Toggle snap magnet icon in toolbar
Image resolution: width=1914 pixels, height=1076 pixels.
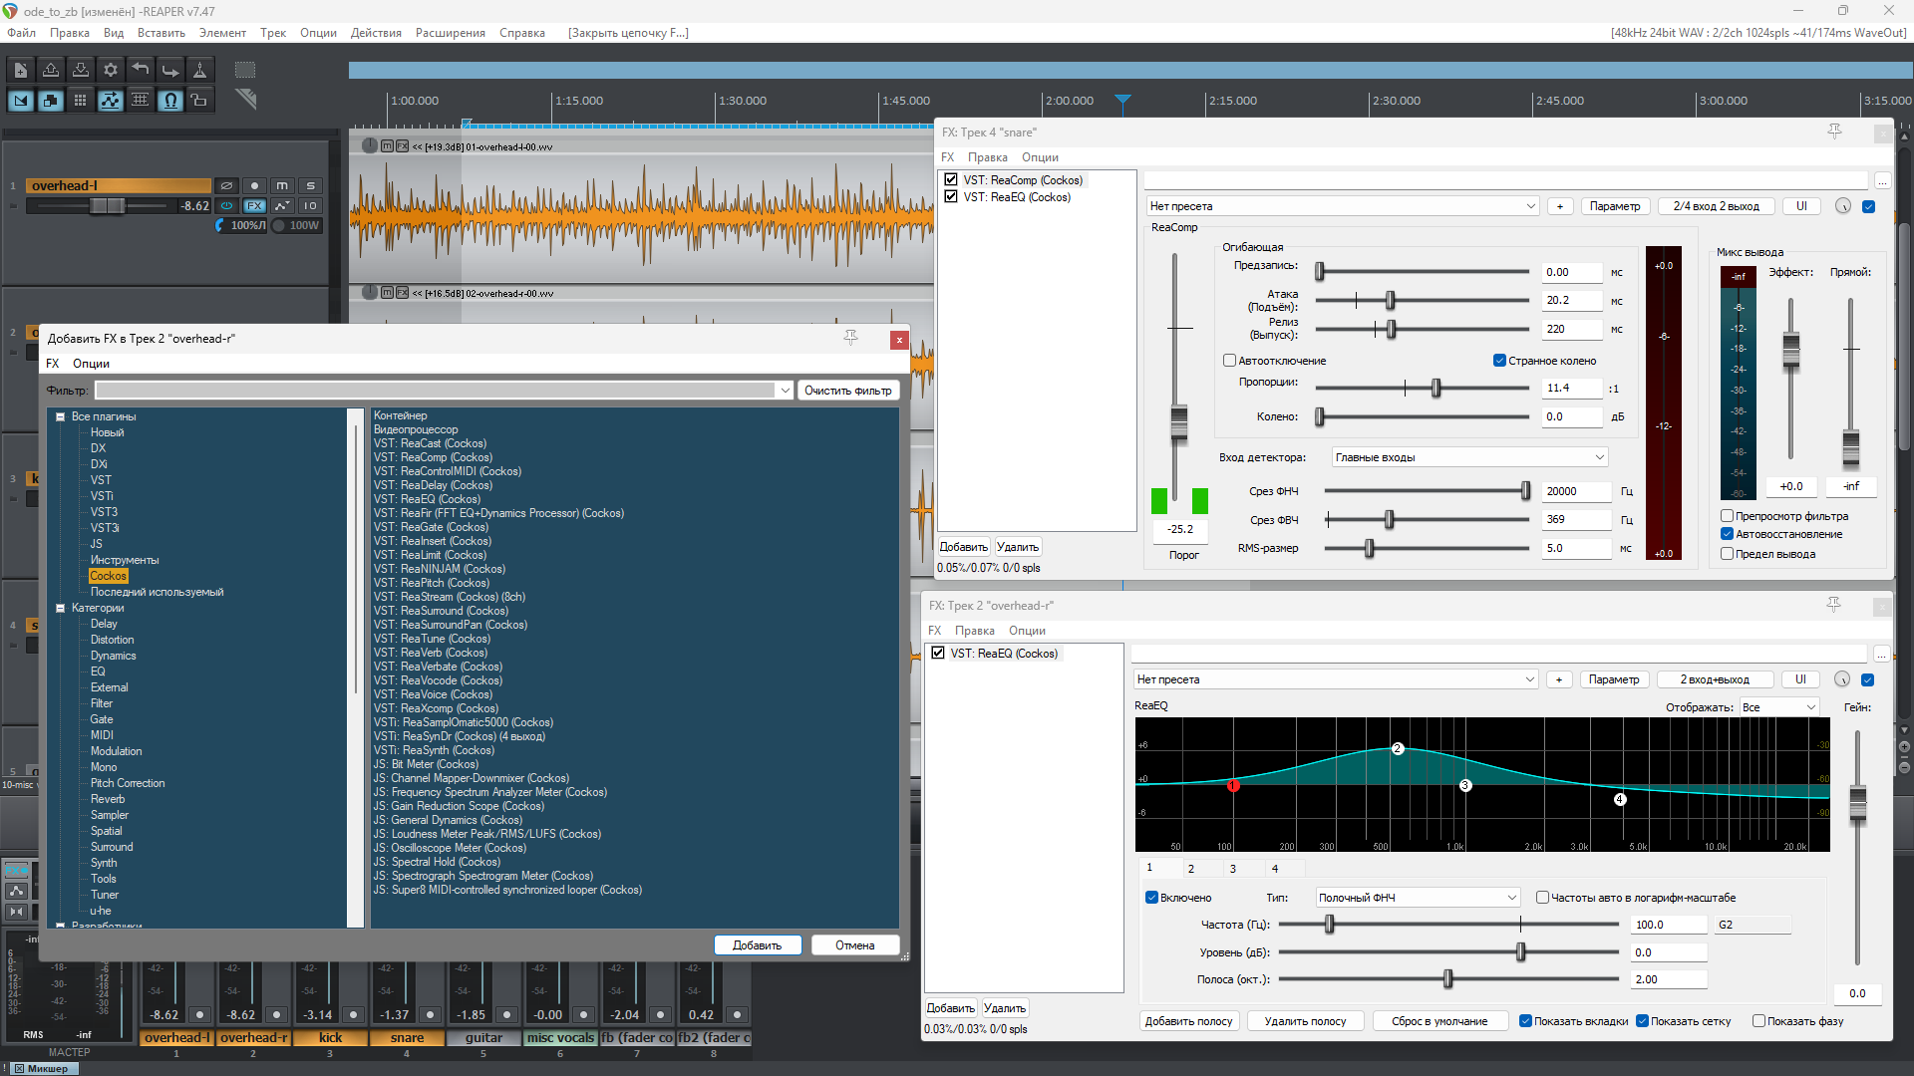(170, 100)
